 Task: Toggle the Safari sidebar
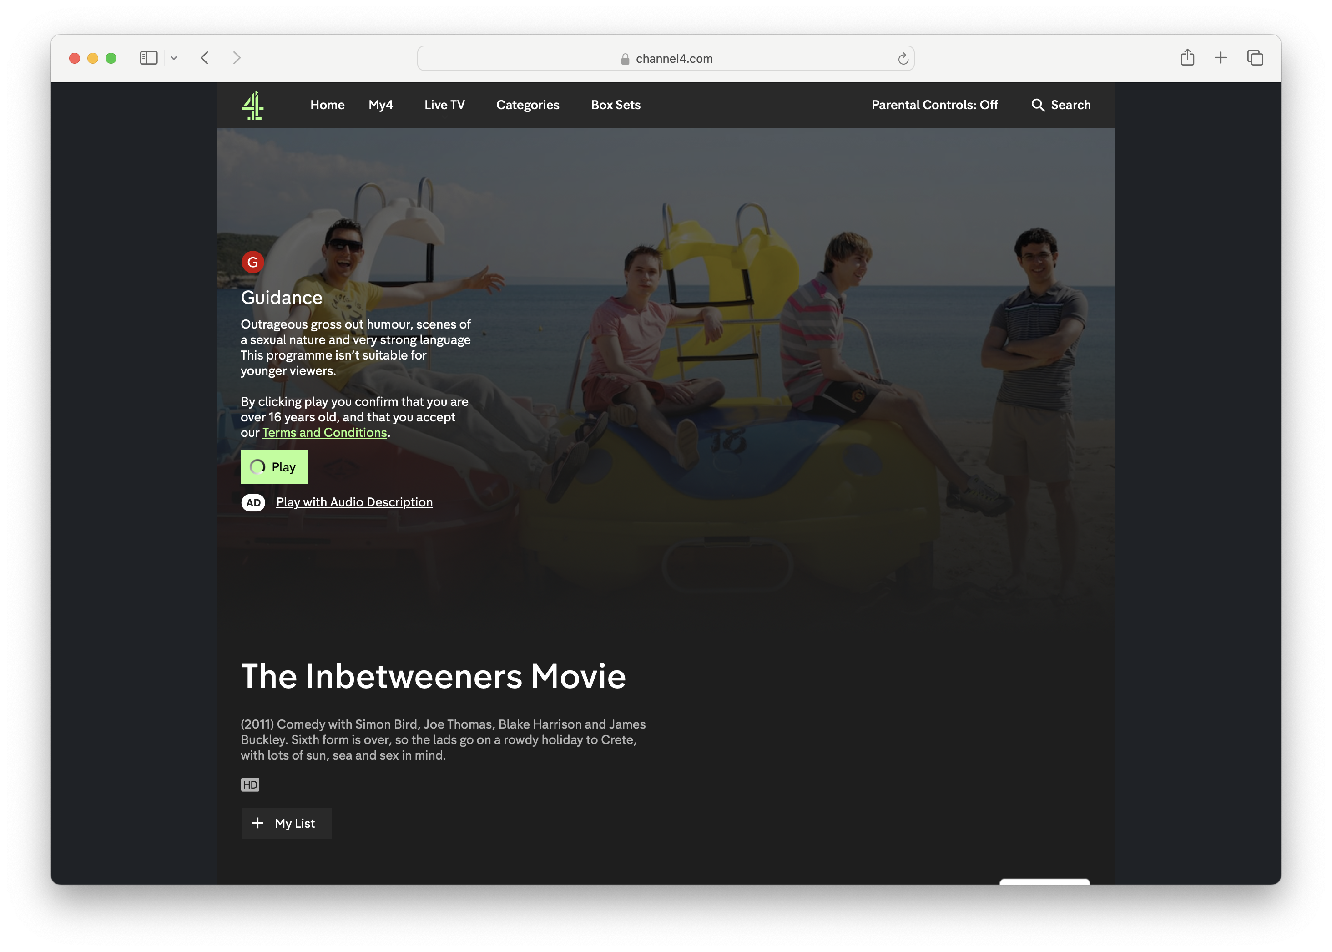click(149, 58)
